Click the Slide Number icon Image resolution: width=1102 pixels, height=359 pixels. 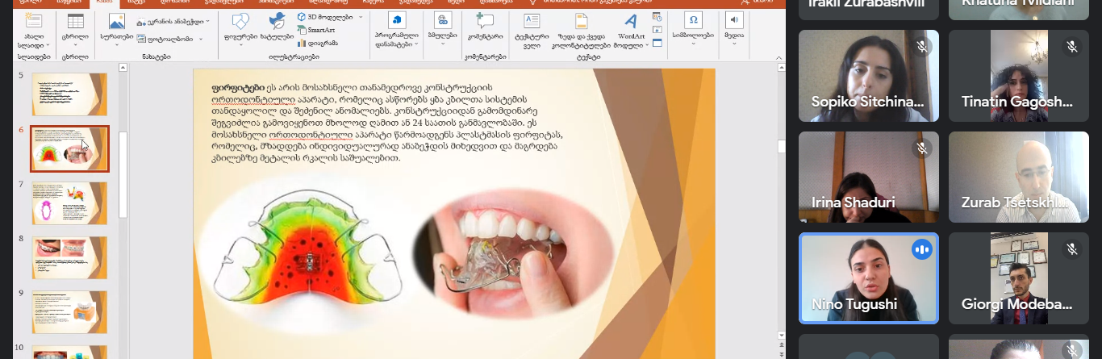point(657,29)
